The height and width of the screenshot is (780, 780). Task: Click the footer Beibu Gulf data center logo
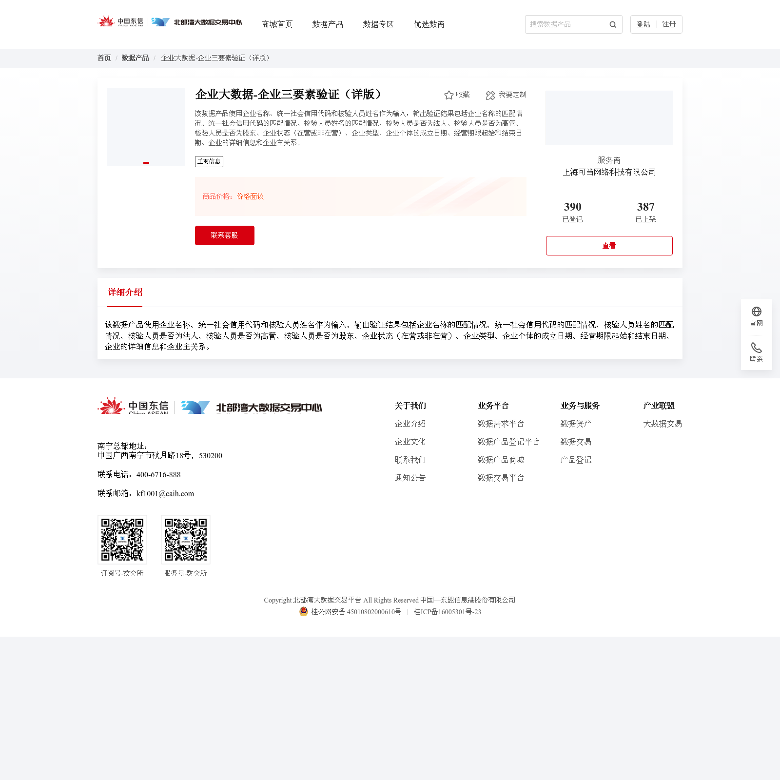tap(252, 407)
